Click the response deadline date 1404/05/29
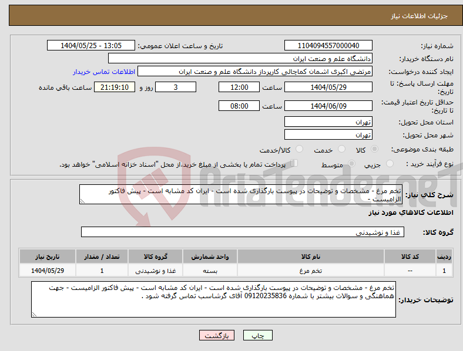 pyautogui.click(x=328, y=87)
